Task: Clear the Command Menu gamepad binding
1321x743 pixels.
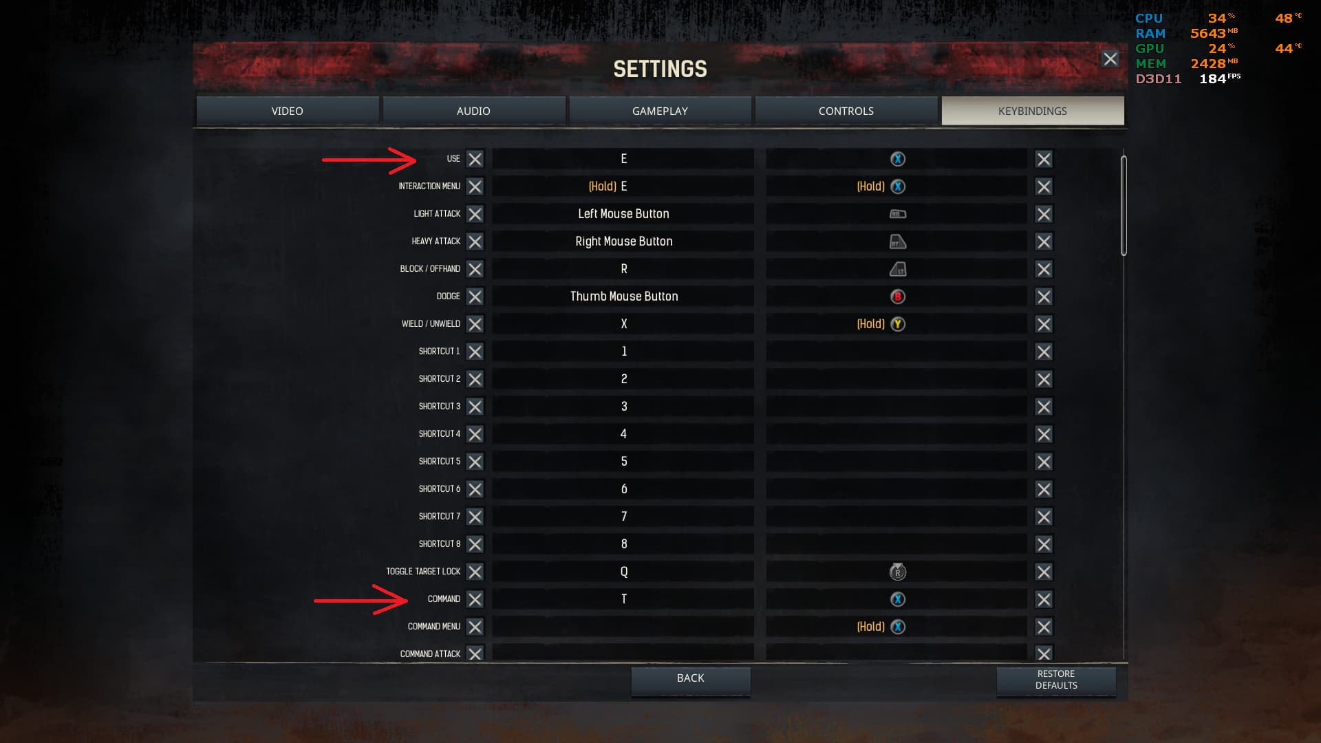Action: pyautogui.click(x=1044, y=627)
